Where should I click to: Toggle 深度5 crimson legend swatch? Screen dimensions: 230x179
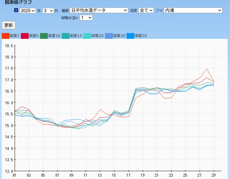[25, 36]
